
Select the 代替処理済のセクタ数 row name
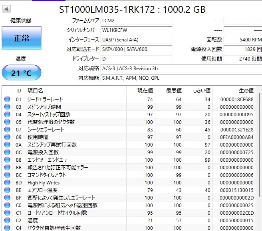tap(51, 122)
